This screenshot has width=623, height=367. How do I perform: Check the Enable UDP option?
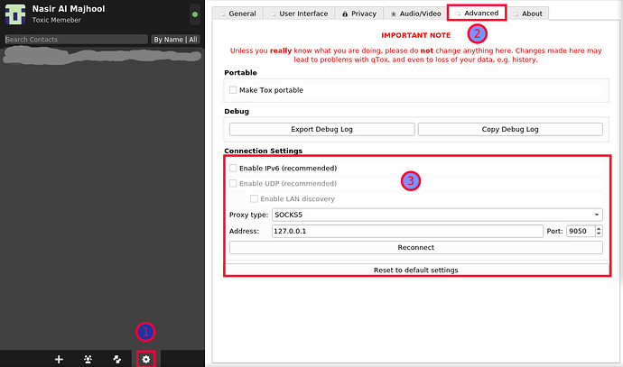[x=233, y=183]
